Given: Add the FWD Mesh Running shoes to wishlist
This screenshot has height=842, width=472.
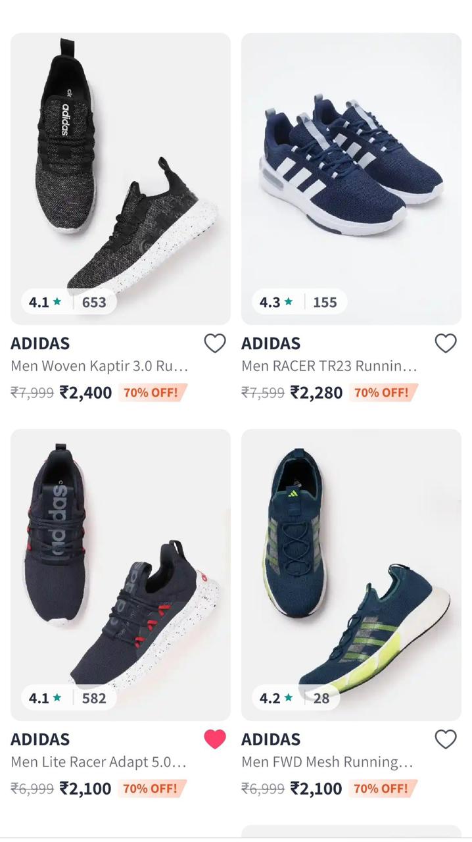Looking at the screenshot, I should (x=446, y=739).
